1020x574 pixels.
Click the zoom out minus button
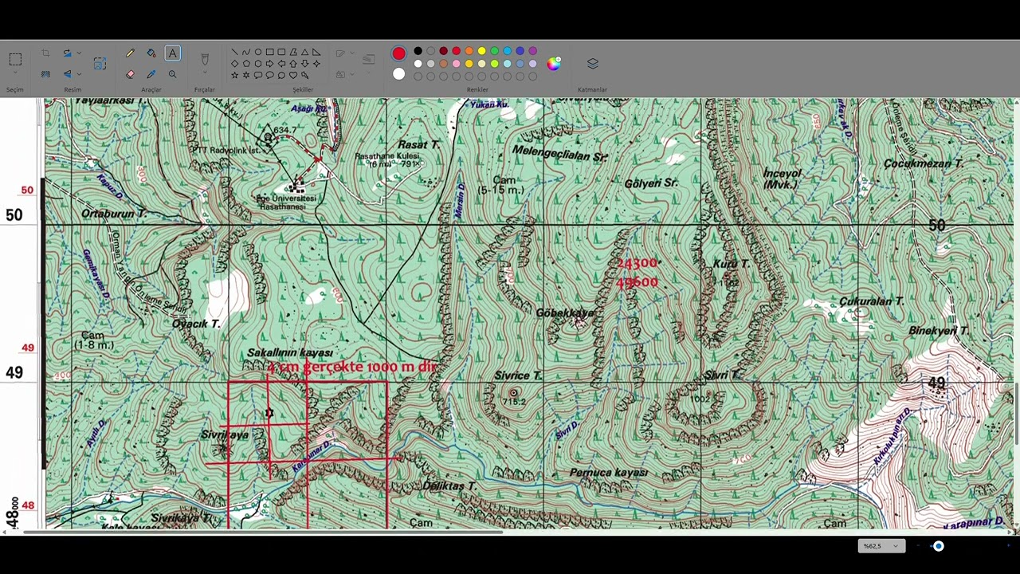click(x=918, y=546)
